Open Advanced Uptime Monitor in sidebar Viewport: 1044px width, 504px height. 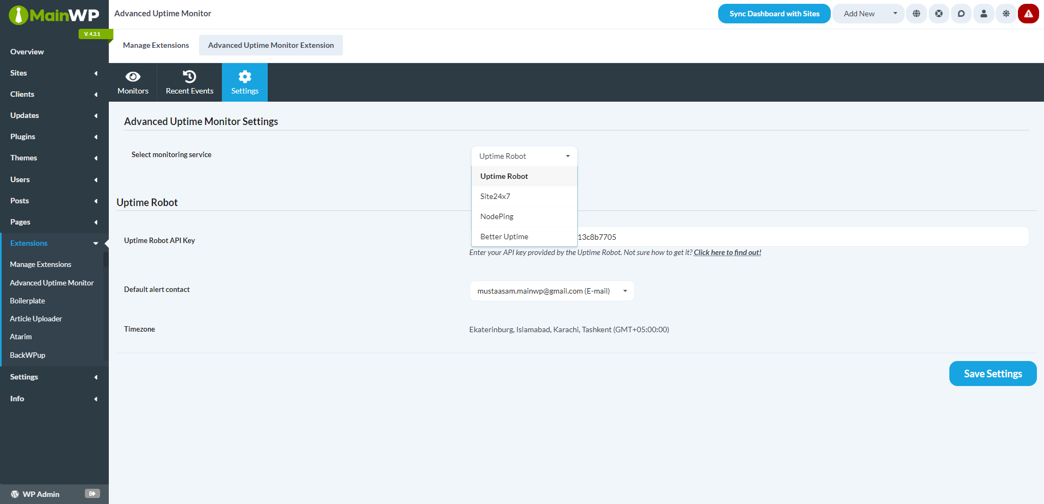tap(52, 283)
